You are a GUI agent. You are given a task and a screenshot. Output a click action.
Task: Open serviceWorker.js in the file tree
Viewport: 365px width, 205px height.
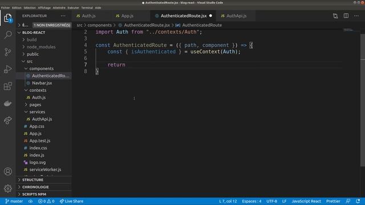click(x=44, y=170)
